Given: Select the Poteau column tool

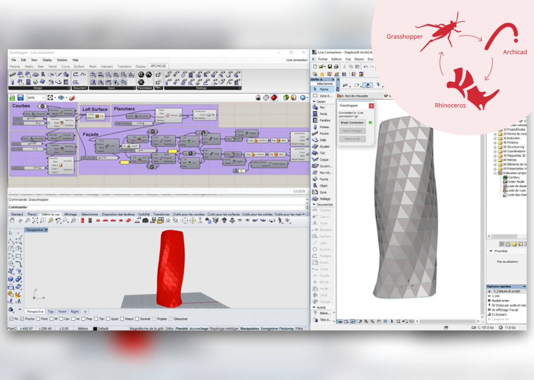Looking at the screenshot, I should pos(321,127).
